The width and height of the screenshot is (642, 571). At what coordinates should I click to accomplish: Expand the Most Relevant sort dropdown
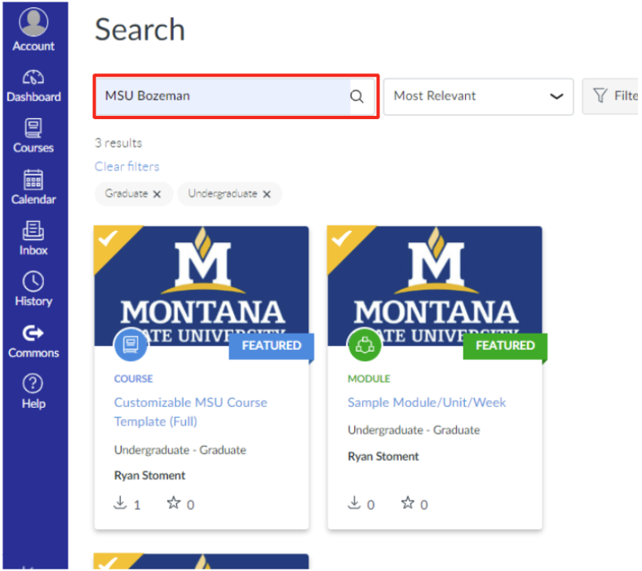pos(478,96)
